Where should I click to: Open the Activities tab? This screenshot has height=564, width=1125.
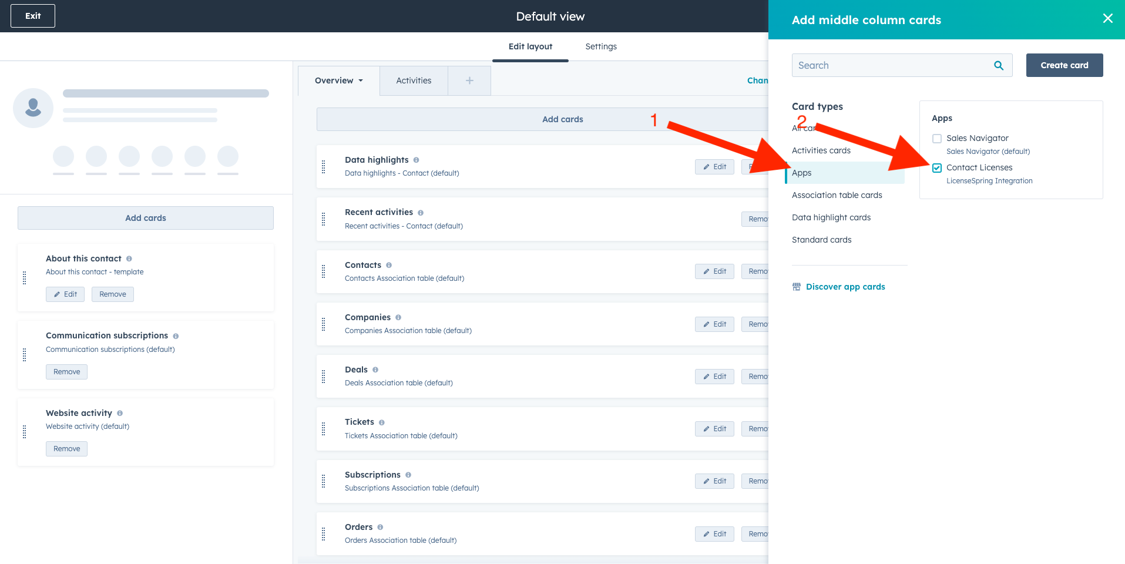pyautogui.click(x=414, y=80)
